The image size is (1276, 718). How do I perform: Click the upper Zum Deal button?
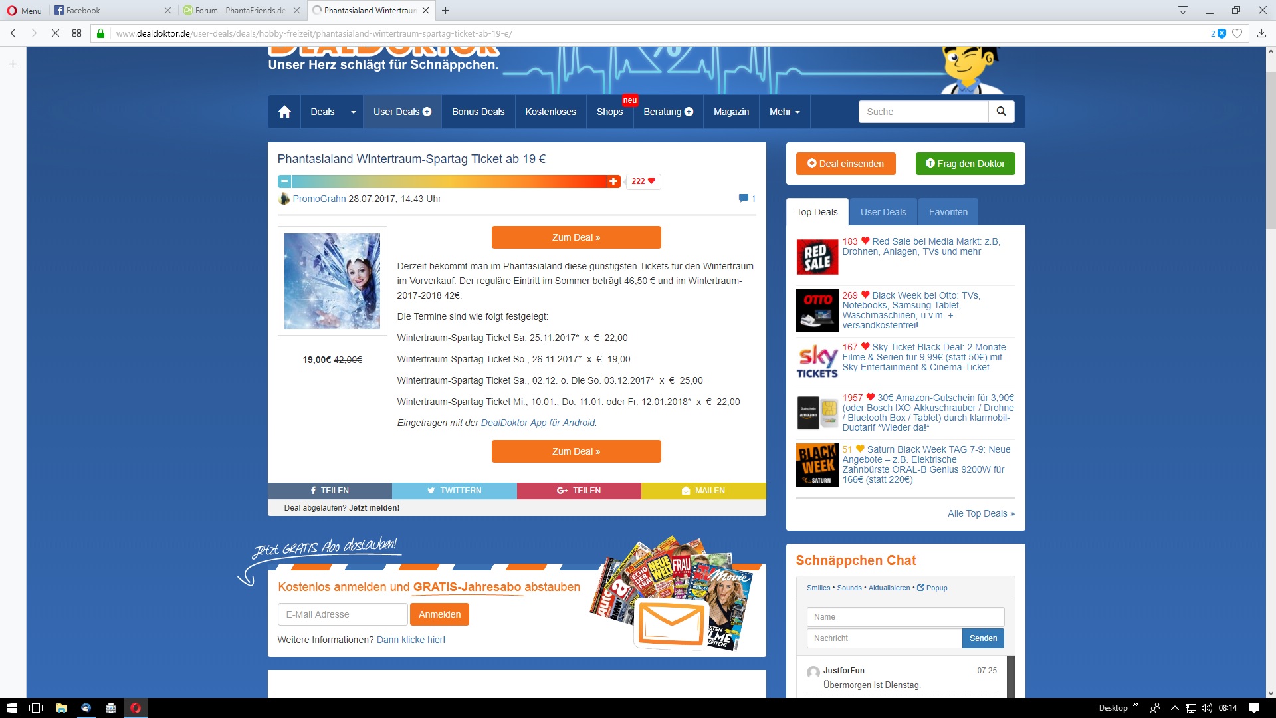576,237
